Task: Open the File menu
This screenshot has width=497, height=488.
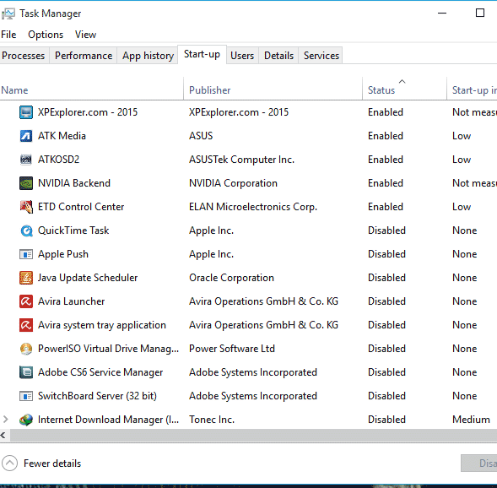Action: coord(8,35)
